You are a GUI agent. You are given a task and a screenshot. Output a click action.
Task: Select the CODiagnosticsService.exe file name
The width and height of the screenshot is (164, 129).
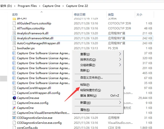(x=35, y=118)
